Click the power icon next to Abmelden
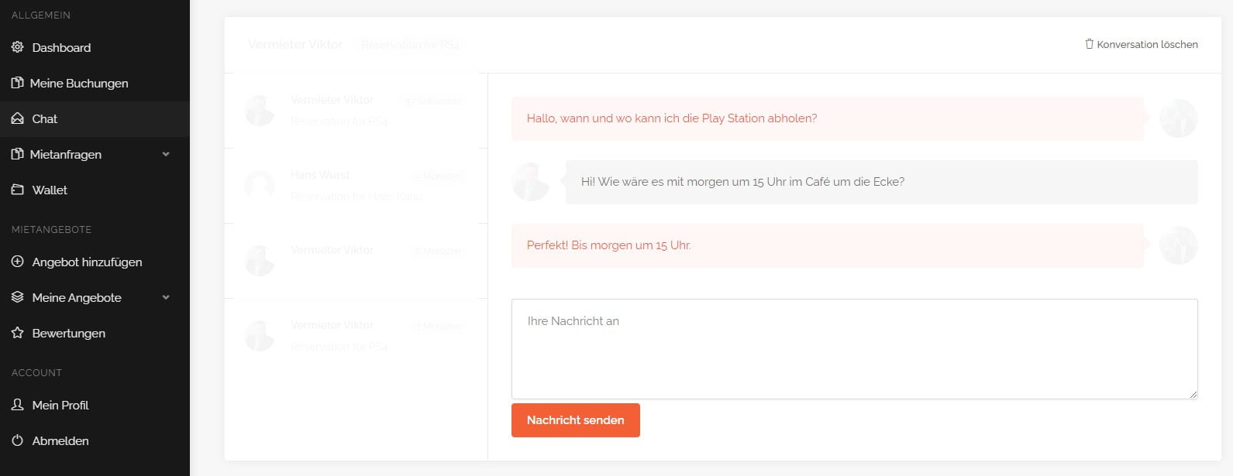1233x476 pixels. point(18,440)
